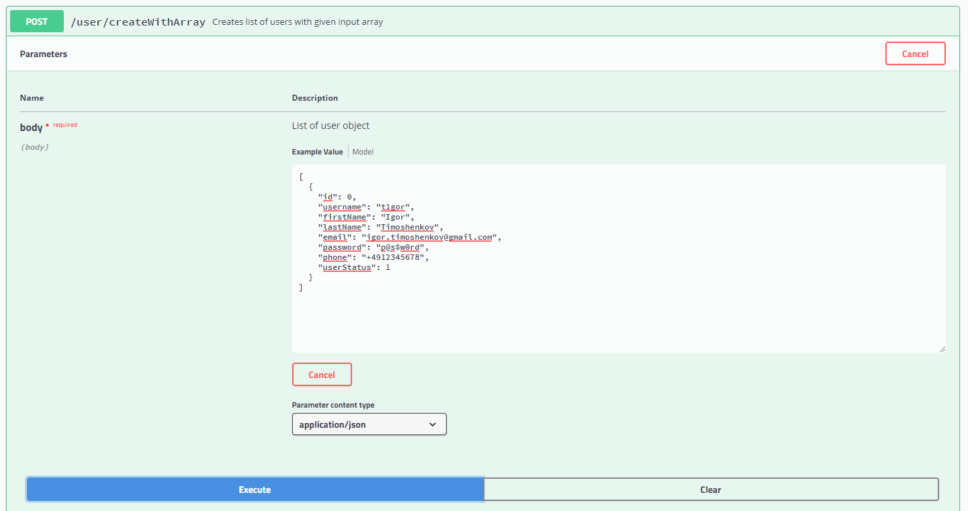Click the "id": 0 line
Image resolution: width=968 pixels, height=511 pixels.
point(337,197)
